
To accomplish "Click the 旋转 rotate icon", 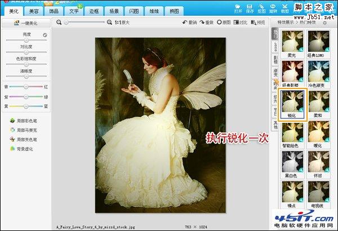I will pyautogui.click(x=273, y=8).
